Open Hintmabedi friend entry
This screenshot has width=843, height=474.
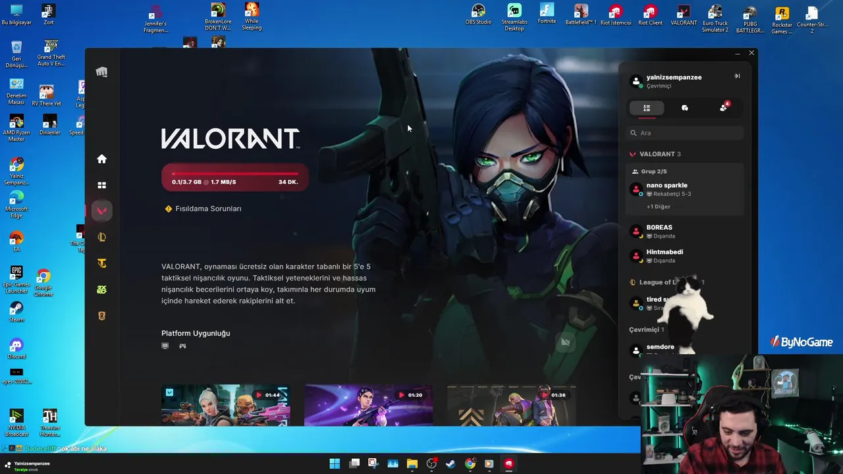685,256
